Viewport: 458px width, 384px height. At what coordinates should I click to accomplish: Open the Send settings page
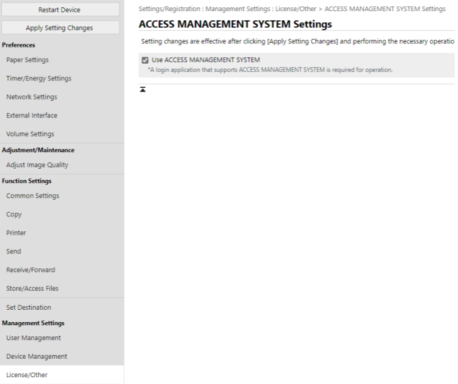14,252
